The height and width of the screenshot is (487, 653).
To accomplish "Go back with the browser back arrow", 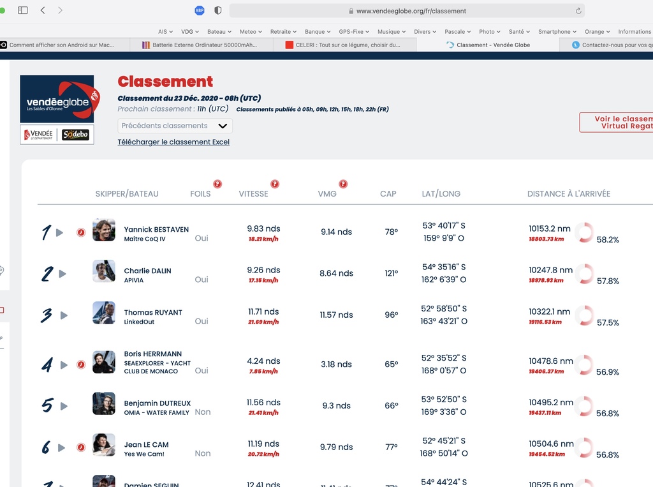I will click(43, 10).
